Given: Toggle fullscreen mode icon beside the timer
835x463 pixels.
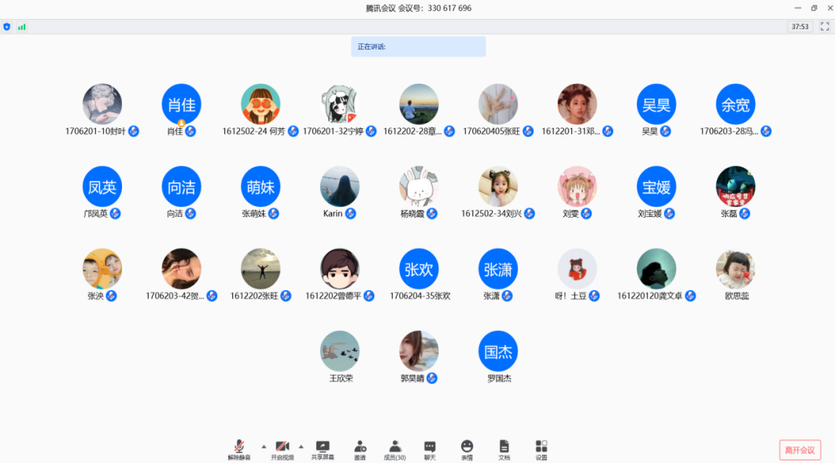Looking at the screenshot, I should (x=825, y=27).
